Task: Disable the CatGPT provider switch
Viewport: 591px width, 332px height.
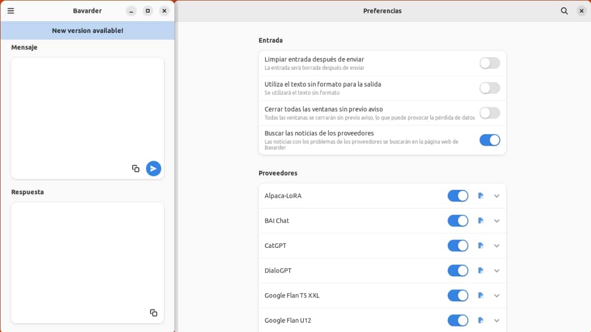Action: 458,245
